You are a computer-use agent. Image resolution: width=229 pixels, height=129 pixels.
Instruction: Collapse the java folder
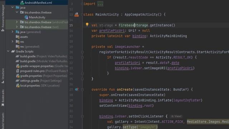13,7
